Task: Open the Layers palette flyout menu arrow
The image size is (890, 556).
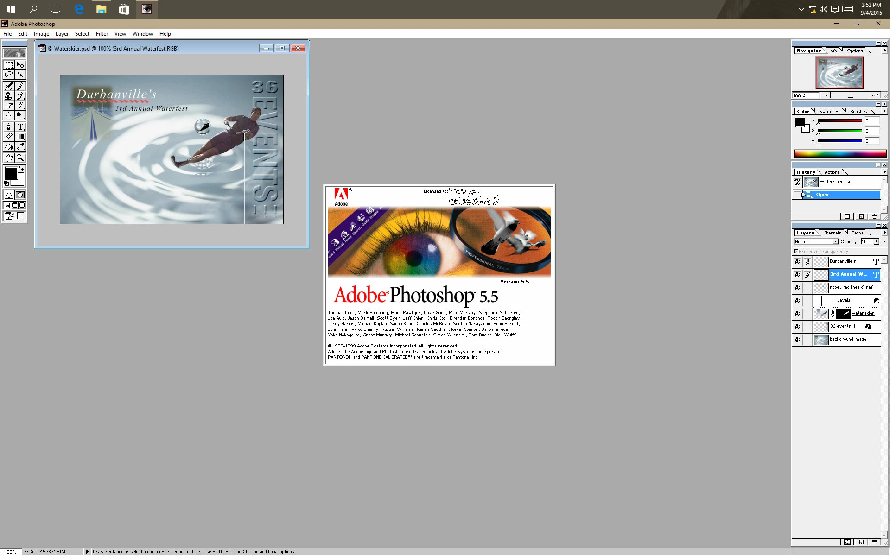Action: (884, 233)
